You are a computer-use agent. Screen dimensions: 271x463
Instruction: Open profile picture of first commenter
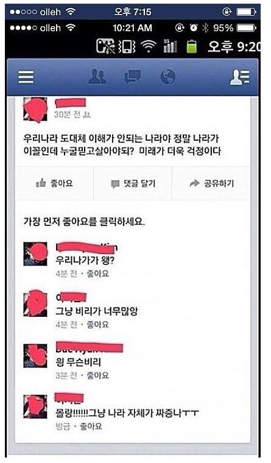tap(35, 254)
